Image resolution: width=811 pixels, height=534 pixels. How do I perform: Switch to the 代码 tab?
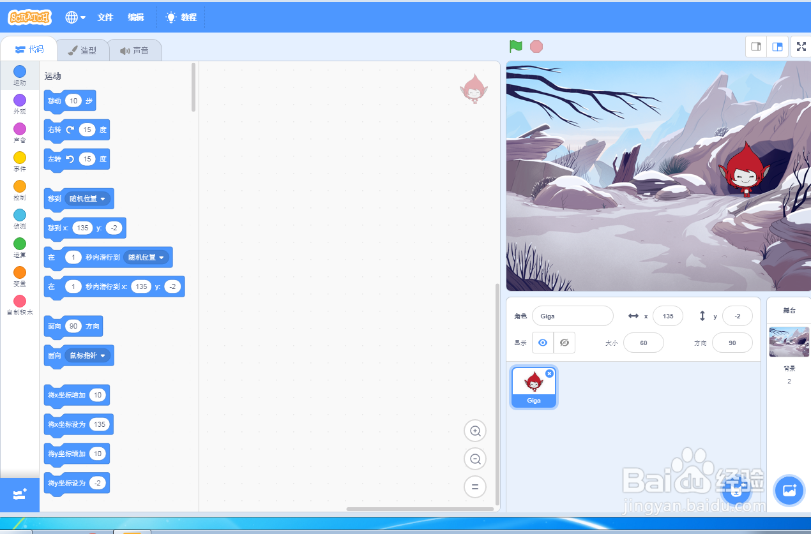tap(29, 49)
